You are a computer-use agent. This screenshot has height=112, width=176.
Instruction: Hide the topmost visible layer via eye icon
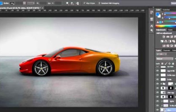point(157,71)
